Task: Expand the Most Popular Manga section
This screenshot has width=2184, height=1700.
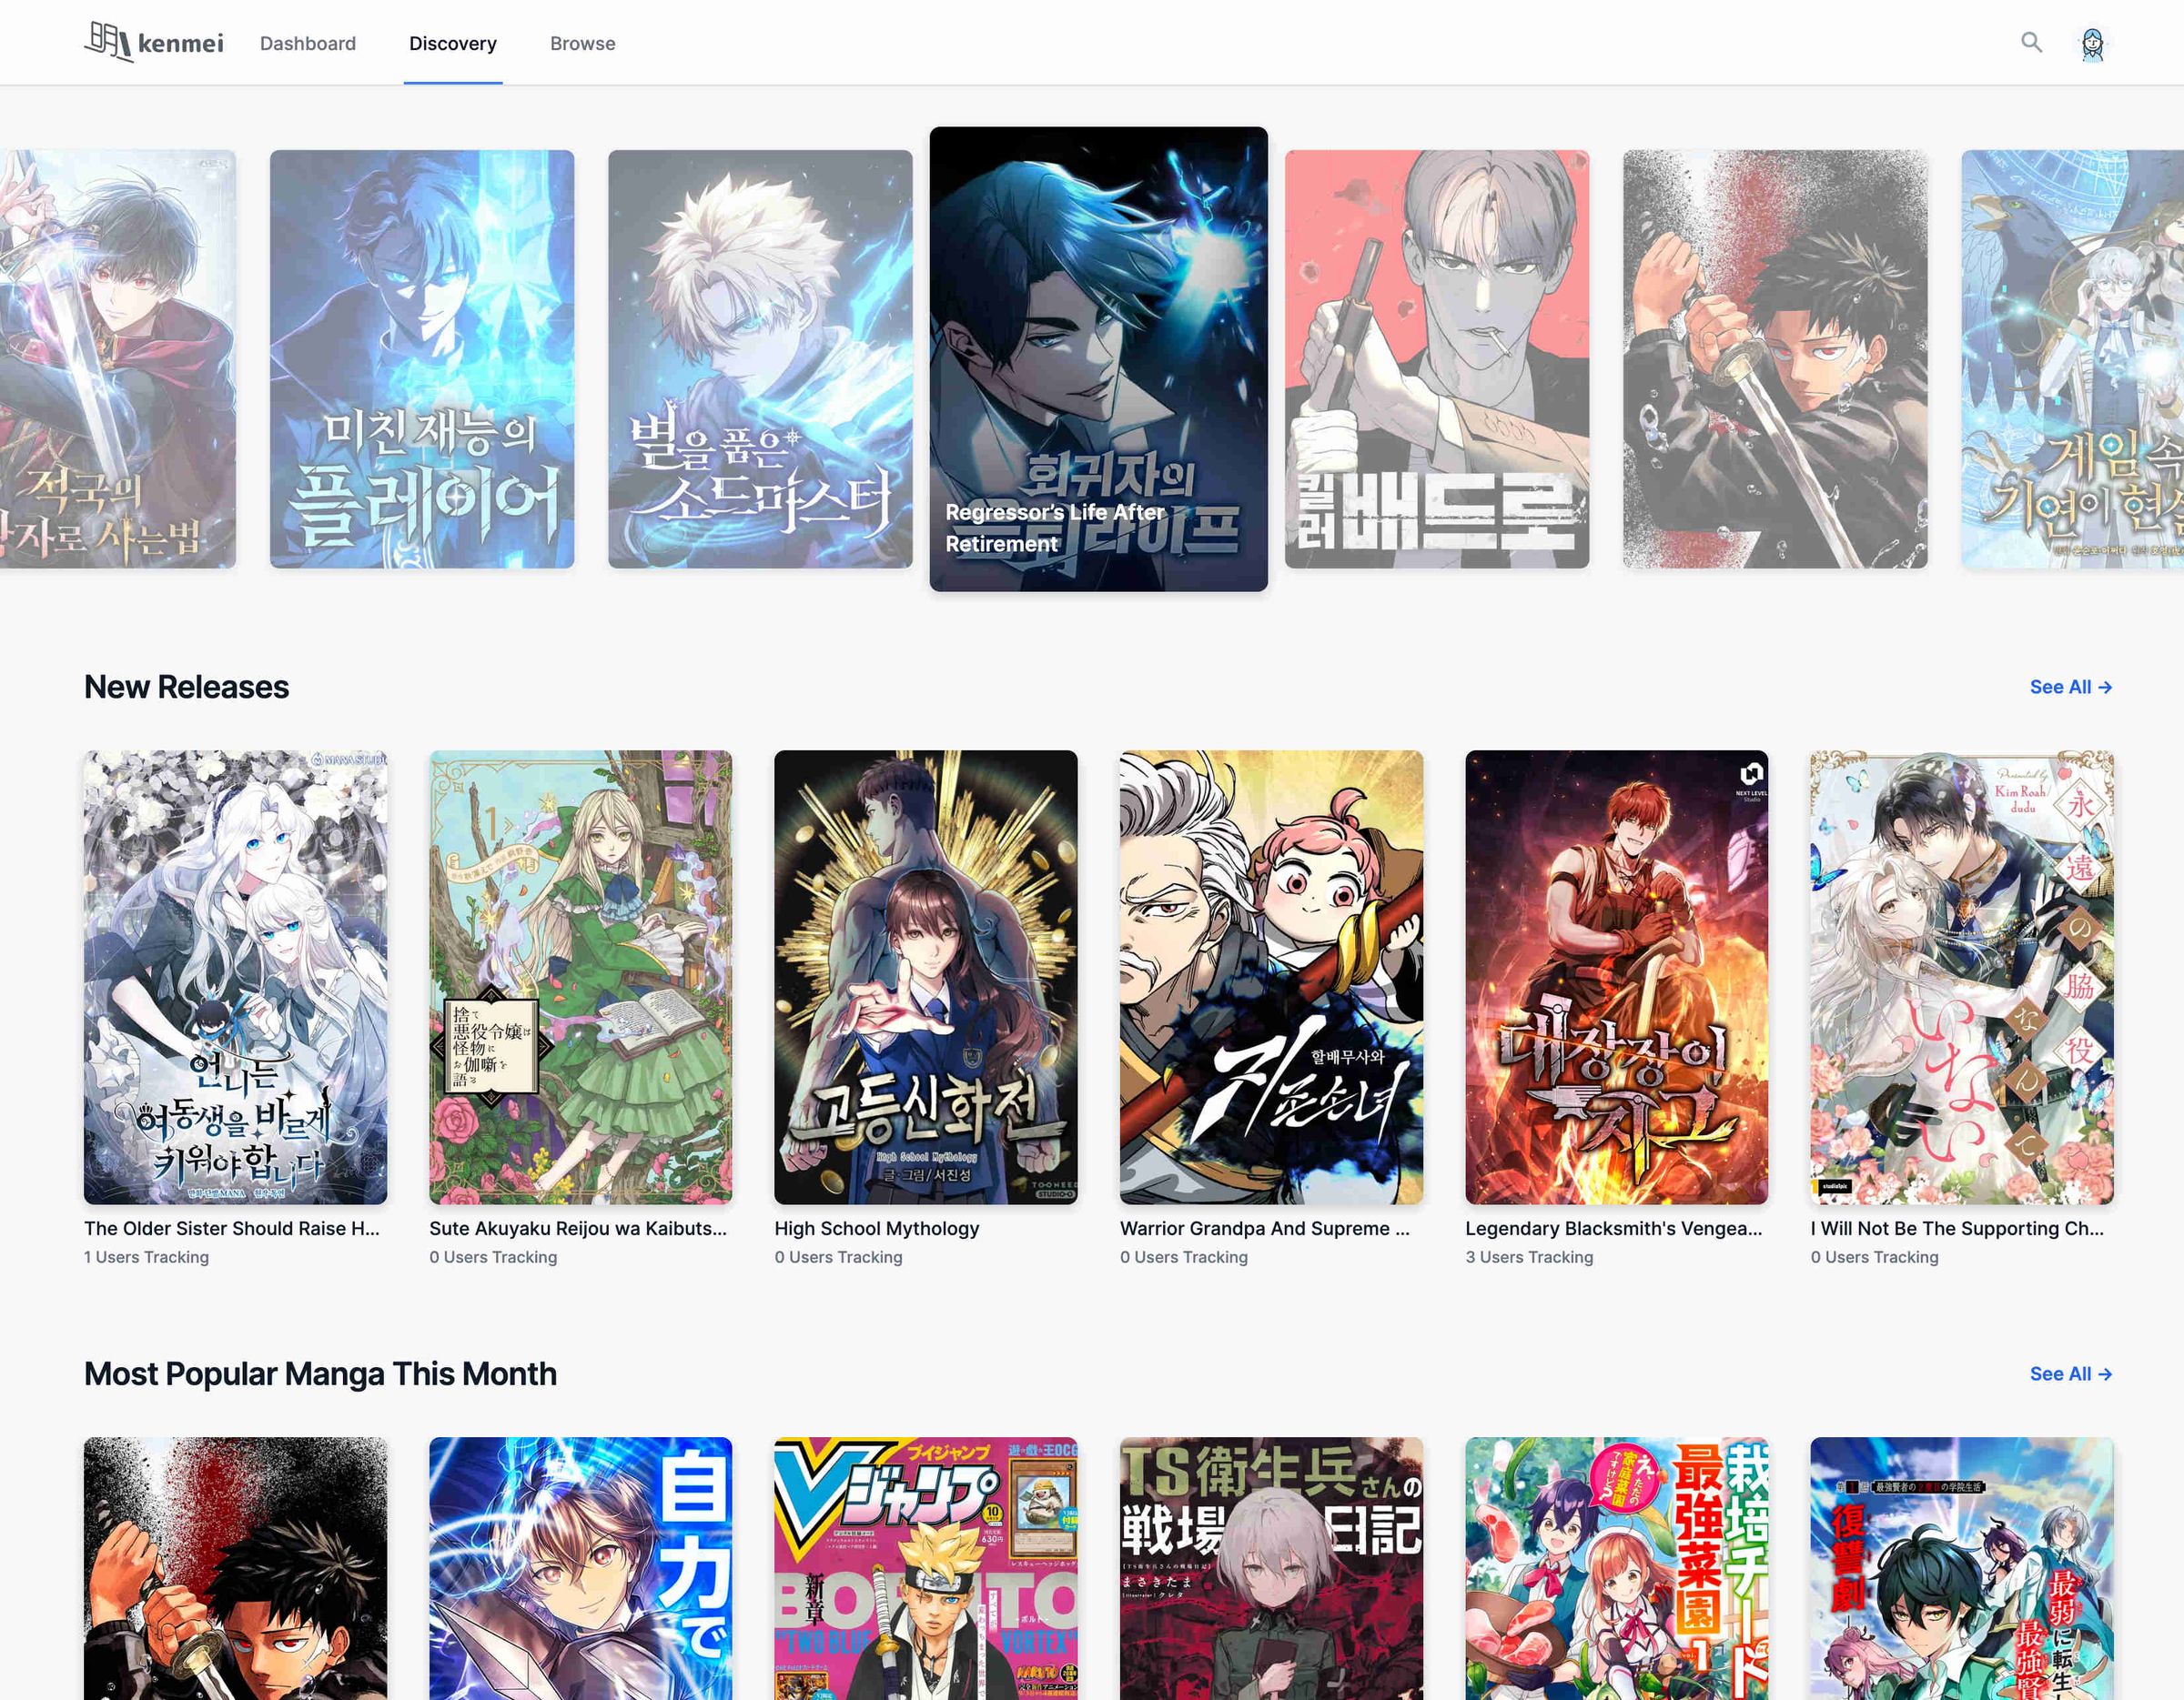Action: coord(2068,1373)
